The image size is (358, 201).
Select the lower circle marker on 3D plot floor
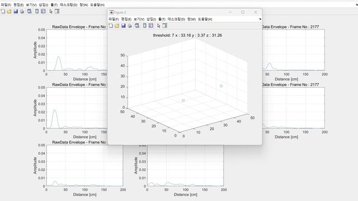point(183,100)
